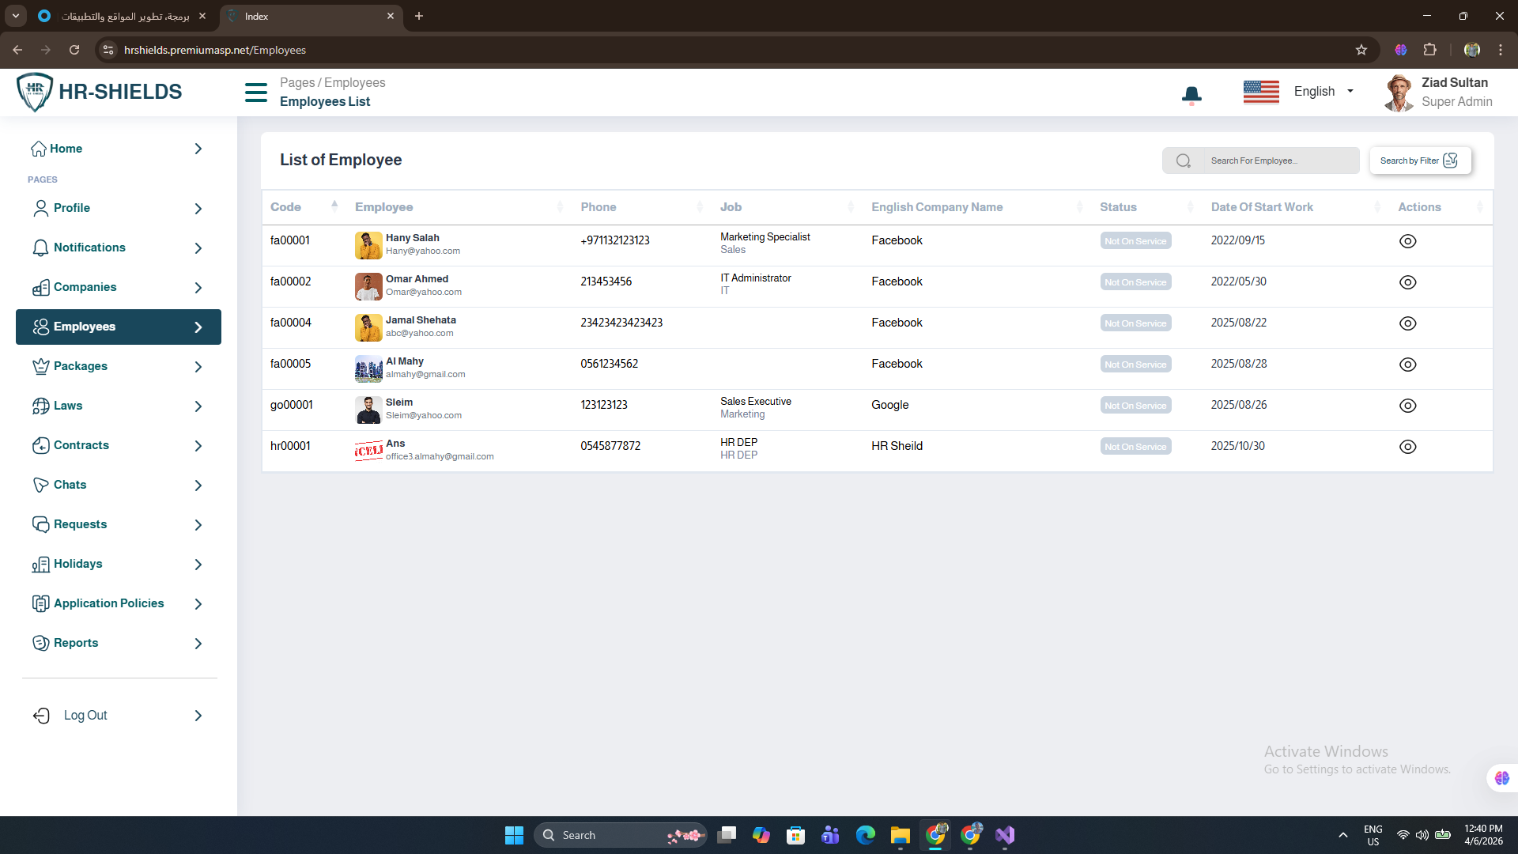Expand the Holidays sidebar chevron
Screen dimensions: 1518x854
point(198,565)
